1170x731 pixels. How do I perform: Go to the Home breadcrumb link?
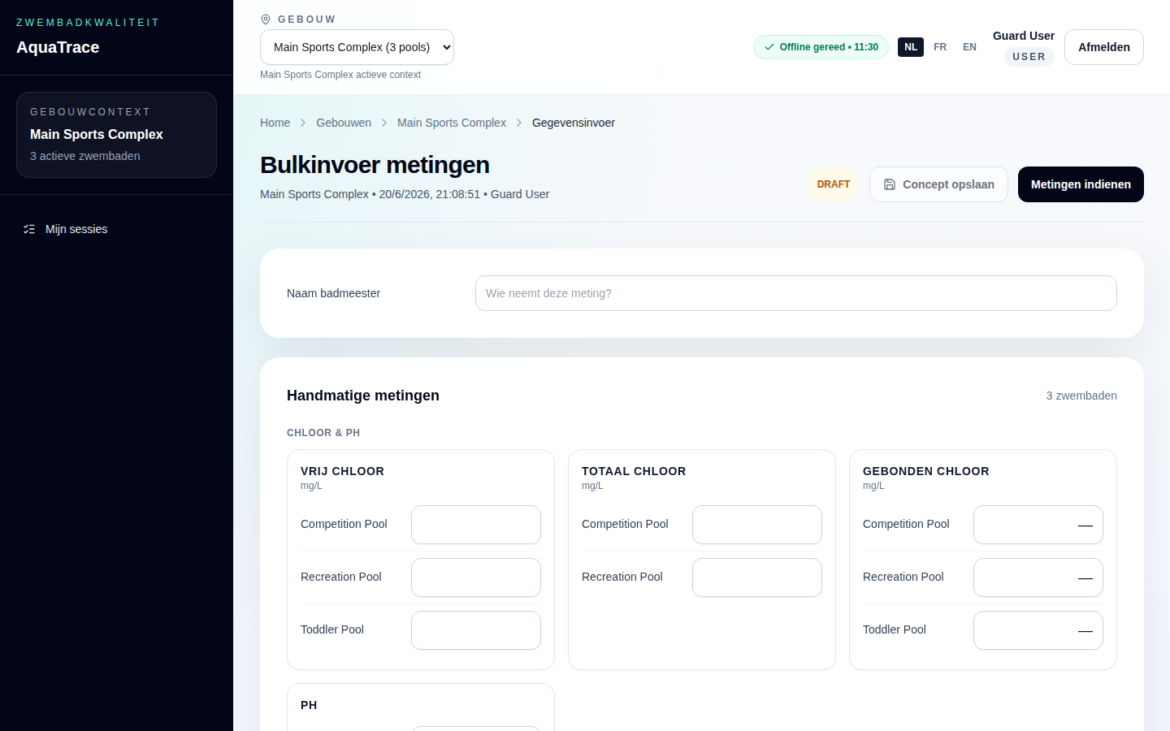pos(275,123)
